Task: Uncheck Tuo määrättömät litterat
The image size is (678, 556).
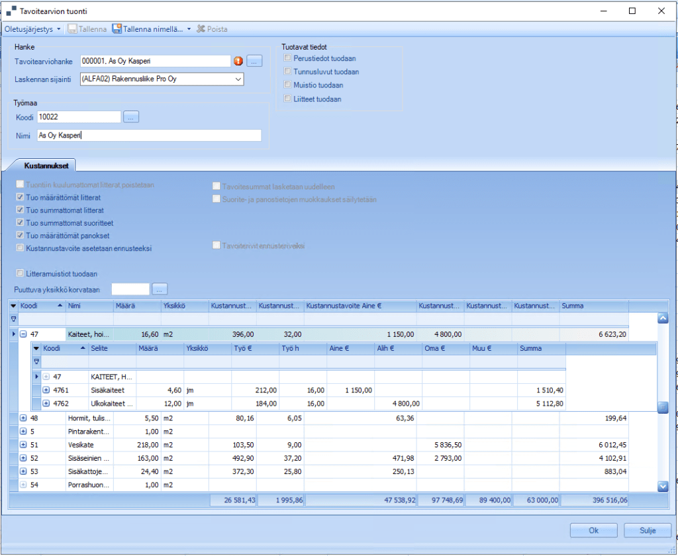Action: (20, 197)
